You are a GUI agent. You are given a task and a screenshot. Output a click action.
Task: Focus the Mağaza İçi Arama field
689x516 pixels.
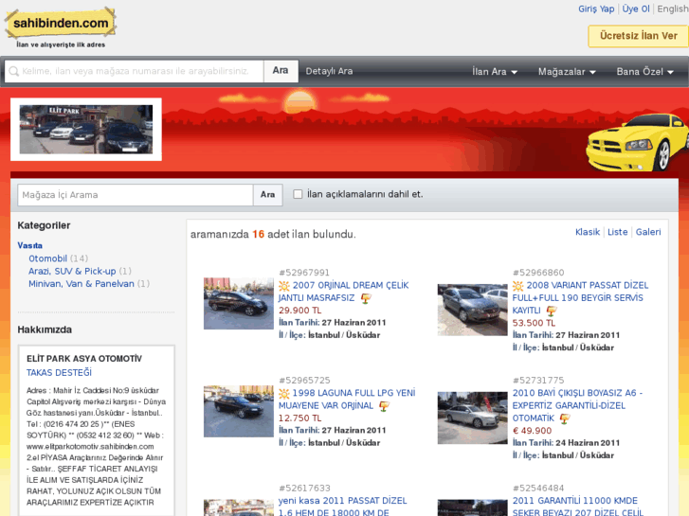pos(136,195)
